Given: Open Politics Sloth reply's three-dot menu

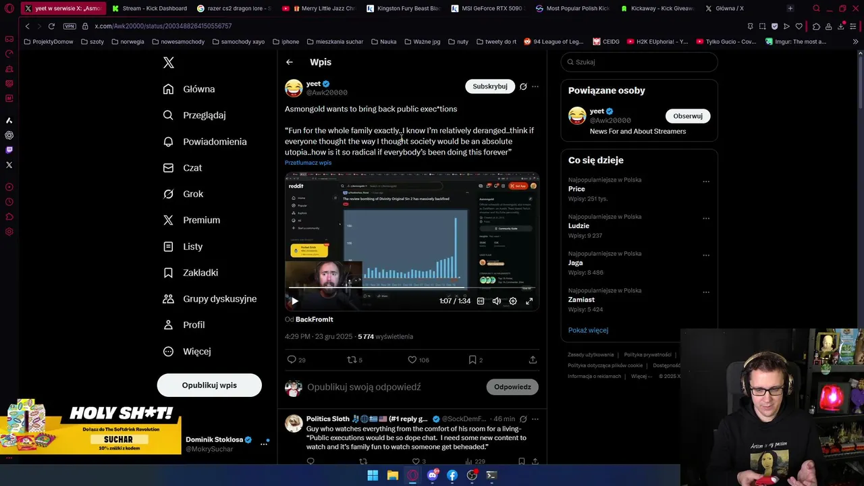Looking at the screenshot, I should [x=535, y=419].
